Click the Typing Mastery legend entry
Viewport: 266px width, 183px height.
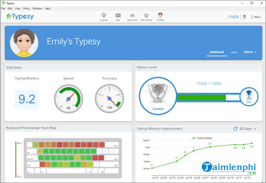pyautogui.click(x=202, y=138)
